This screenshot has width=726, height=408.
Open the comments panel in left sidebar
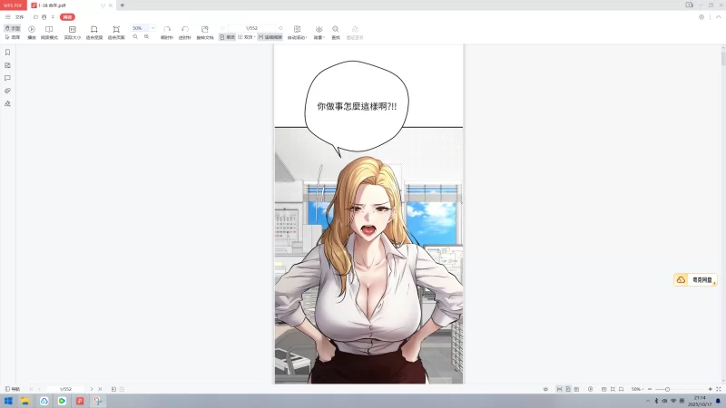[7, 78]
